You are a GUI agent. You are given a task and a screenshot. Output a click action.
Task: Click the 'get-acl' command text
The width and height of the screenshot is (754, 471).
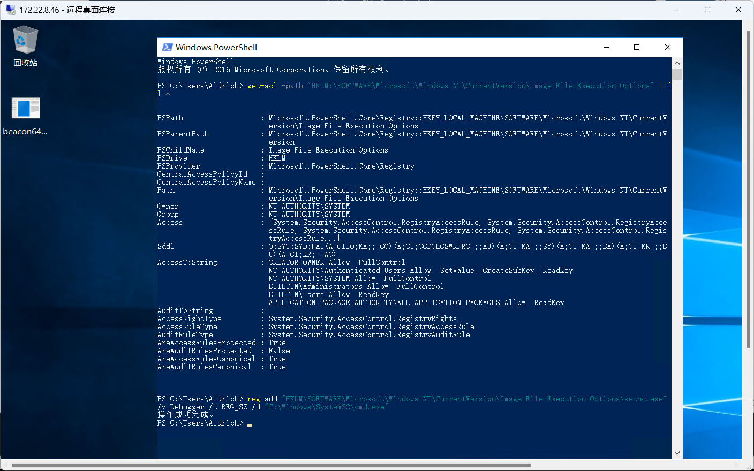262,86
